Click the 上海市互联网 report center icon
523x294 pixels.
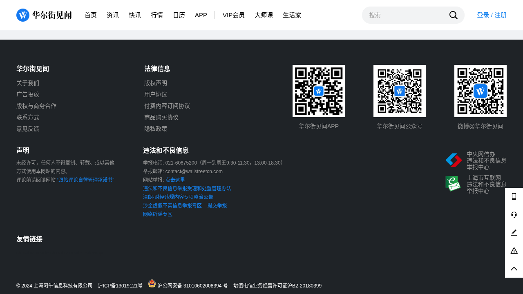point(453,184)
